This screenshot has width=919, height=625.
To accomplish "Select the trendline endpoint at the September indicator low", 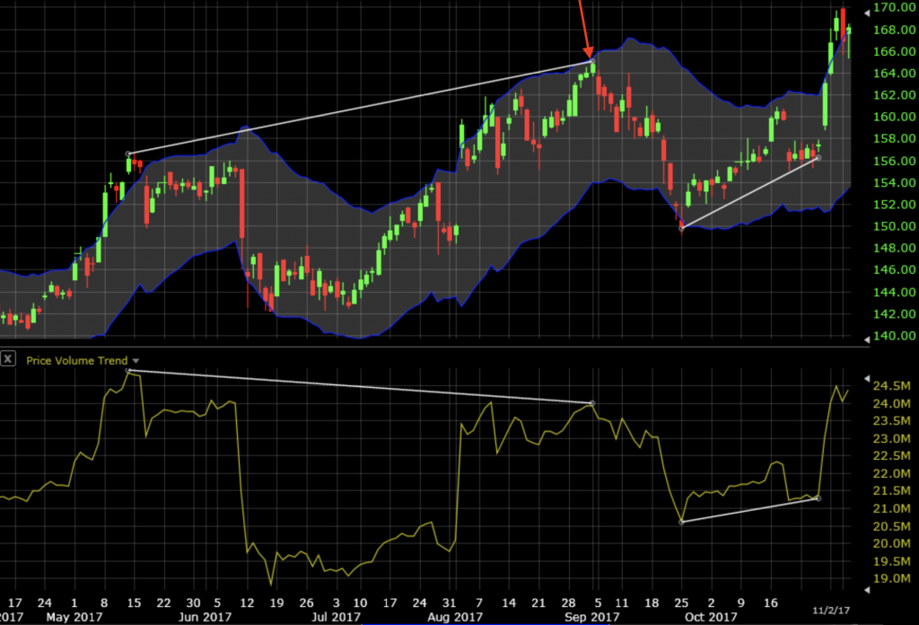I will (682, 522).
